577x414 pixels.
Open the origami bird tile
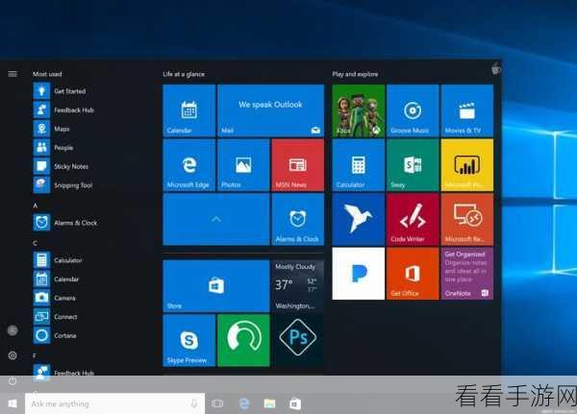tap(359, 220)
